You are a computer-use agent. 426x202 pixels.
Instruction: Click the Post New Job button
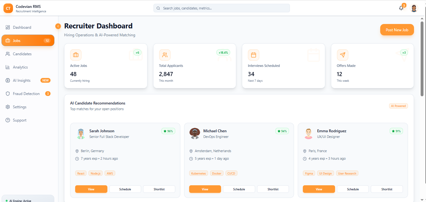tap(397, 30)
